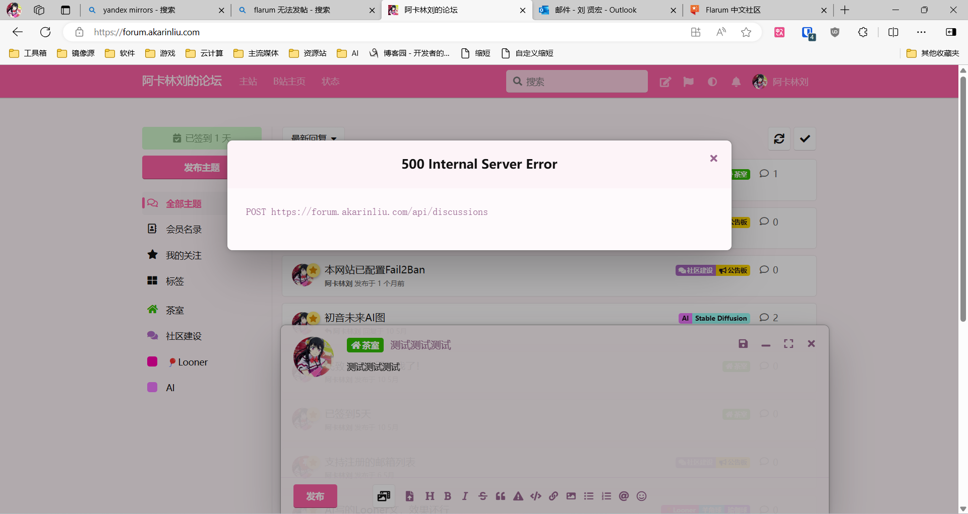Open the notifications bell icon

[x=736, y=82]
